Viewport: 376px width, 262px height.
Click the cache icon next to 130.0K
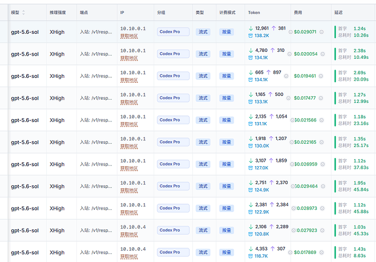[x=250, y=146]
